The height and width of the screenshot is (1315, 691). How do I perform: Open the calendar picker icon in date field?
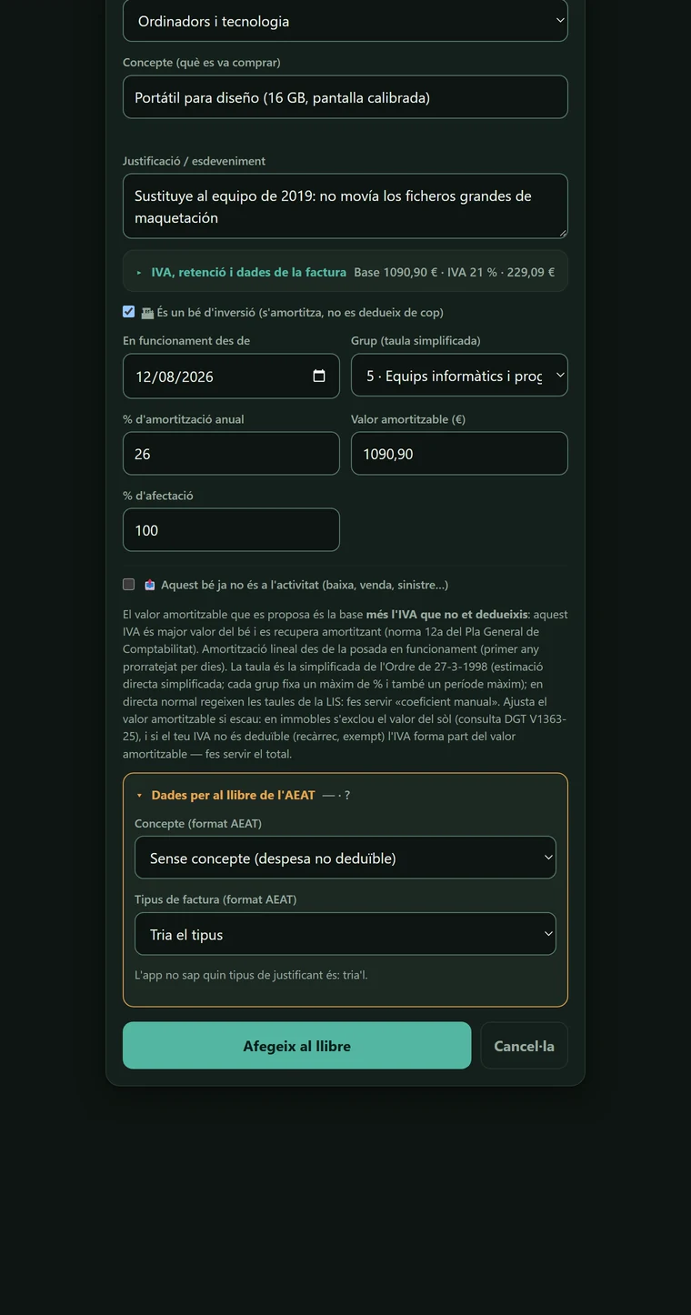pos(319,376)
